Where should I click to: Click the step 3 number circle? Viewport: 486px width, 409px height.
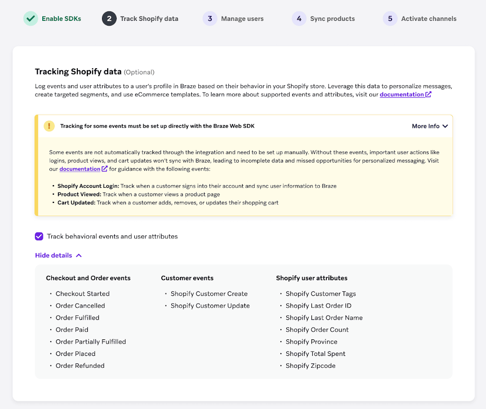[x=210, y=18]
